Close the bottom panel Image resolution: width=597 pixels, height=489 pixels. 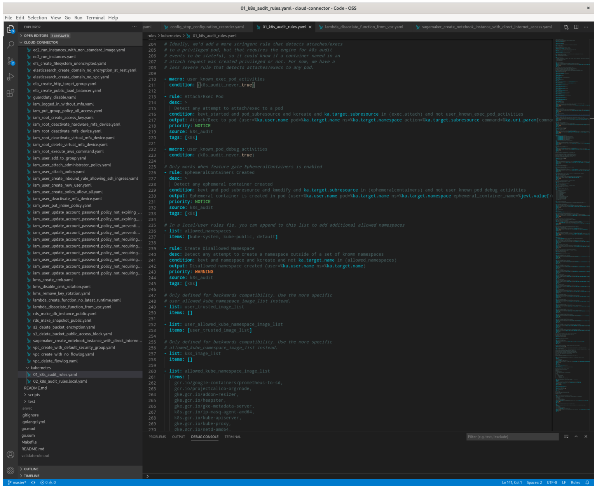[x=586, y=437]
